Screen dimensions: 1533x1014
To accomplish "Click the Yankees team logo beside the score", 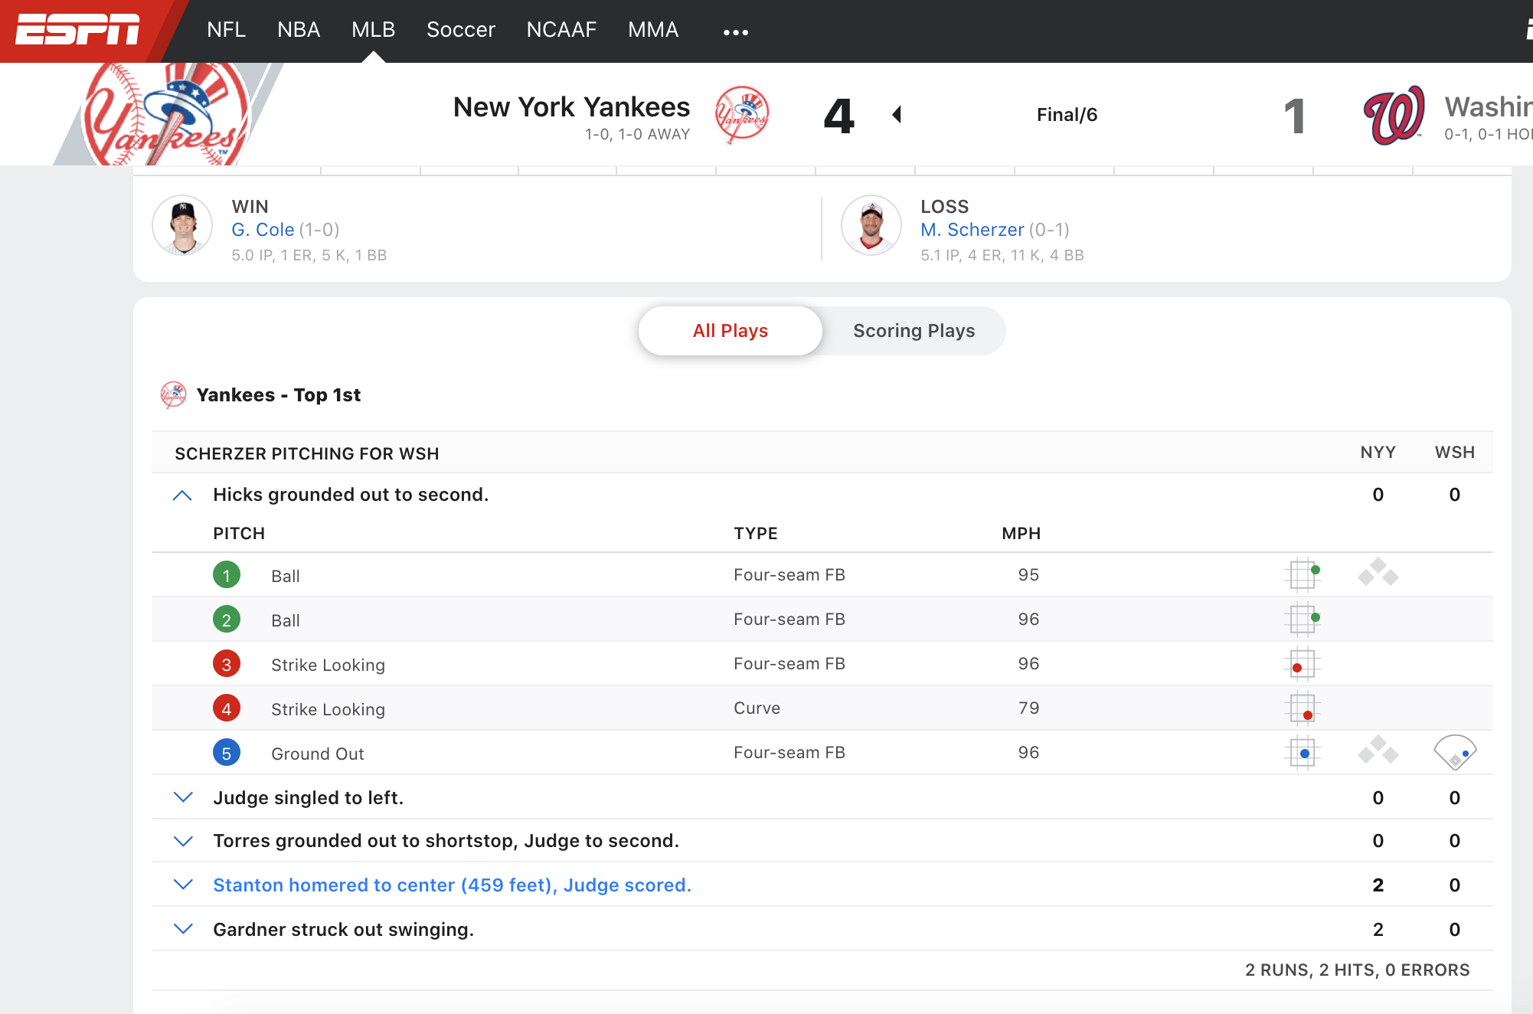I will click(742, 114).
